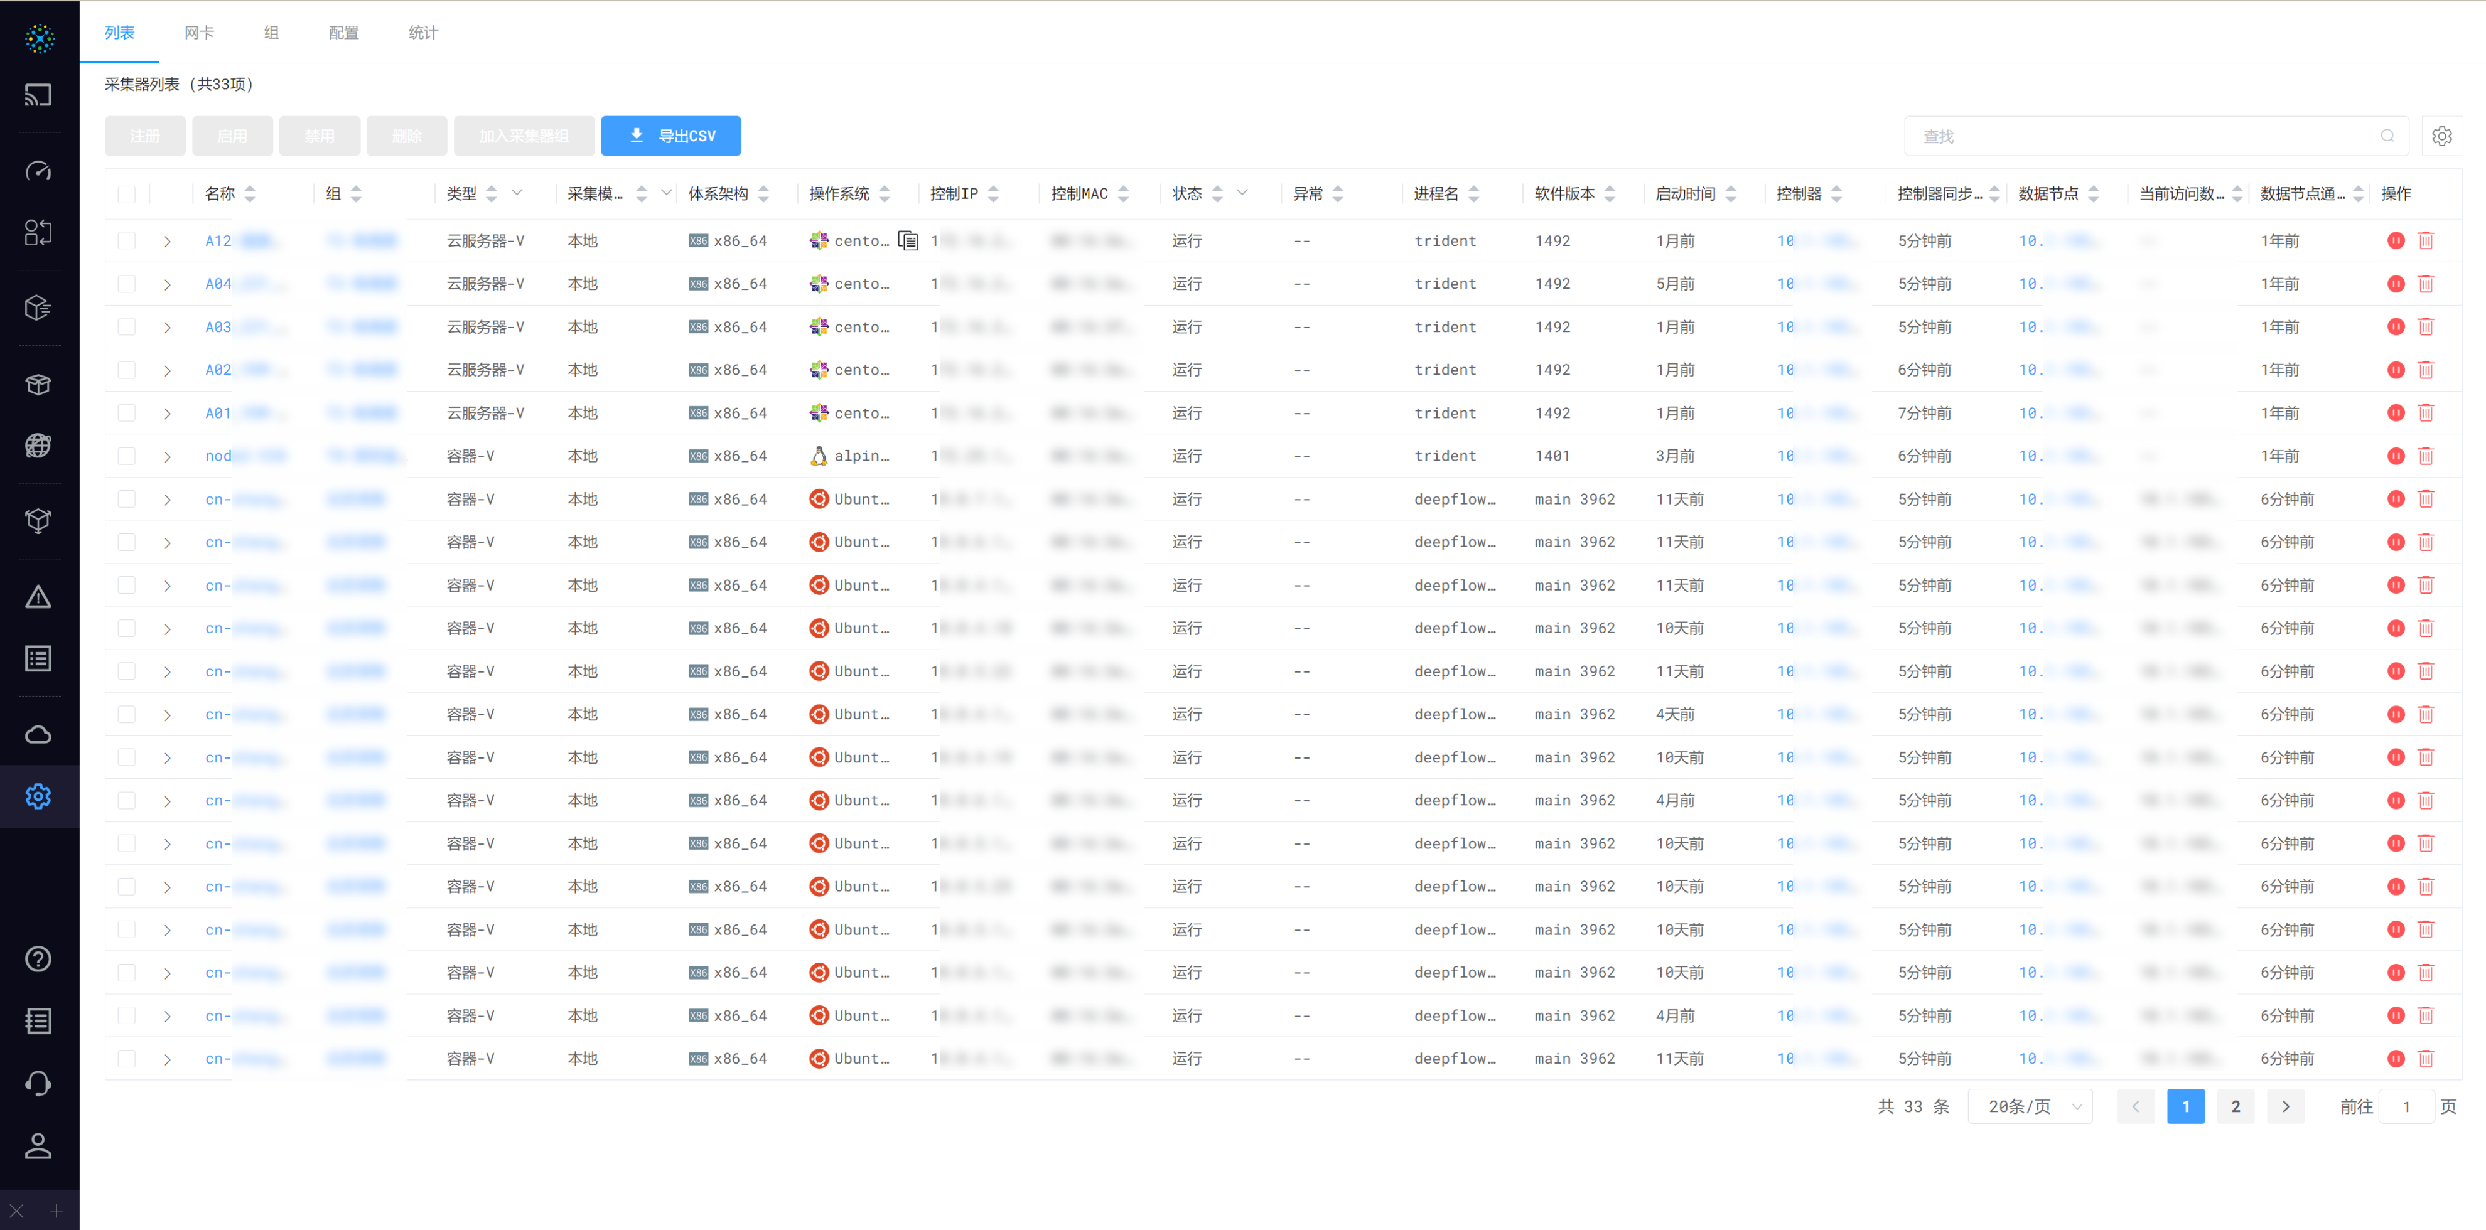Open the 20条/页 page size dropdown
The height and width of the screenshot is (1230, 2486).
click(2030, 1106)
